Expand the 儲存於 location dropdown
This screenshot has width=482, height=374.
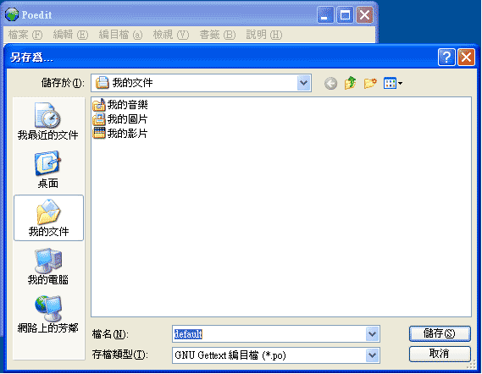coord(304,83)
